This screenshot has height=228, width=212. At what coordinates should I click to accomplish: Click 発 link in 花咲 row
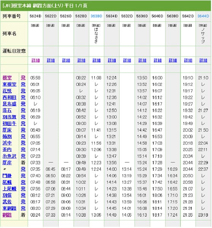(23, 91)
